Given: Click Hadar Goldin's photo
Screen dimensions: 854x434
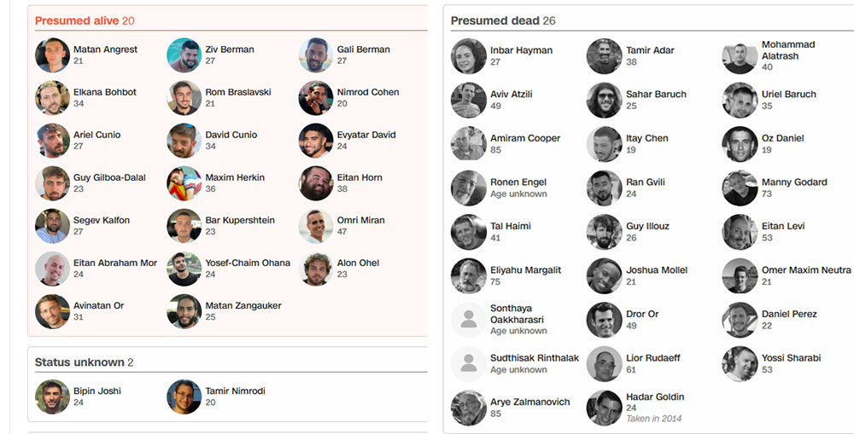Looking at the screenshot, I should coord(604,408).
